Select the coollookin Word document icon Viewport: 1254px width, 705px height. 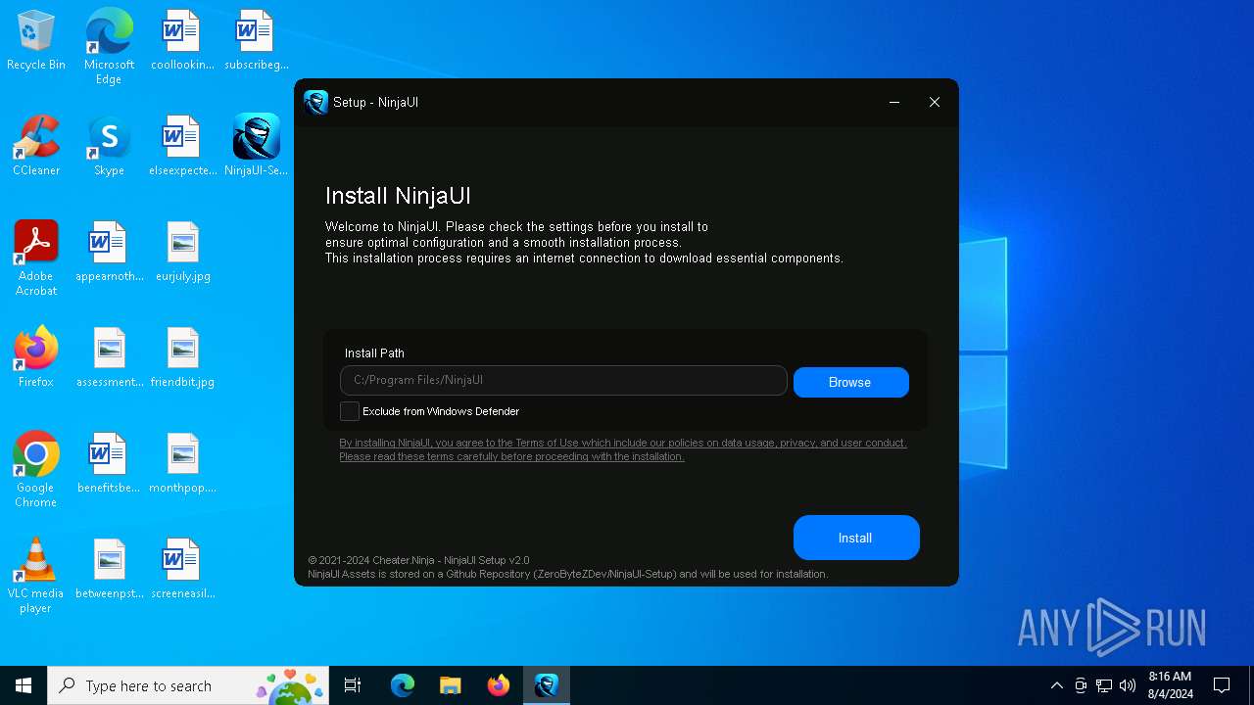(x=182, y=41)
